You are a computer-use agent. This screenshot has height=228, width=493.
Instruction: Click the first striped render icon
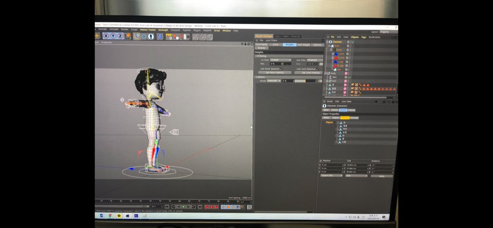click(x=195, y=37)
